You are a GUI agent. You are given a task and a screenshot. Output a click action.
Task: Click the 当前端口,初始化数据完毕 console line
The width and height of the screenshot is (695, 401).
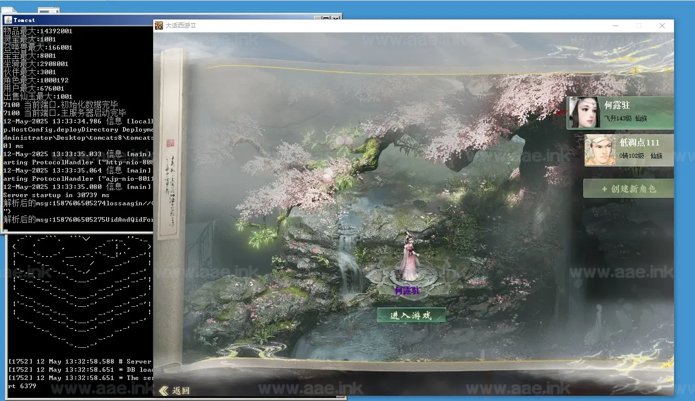coord(60,104)
